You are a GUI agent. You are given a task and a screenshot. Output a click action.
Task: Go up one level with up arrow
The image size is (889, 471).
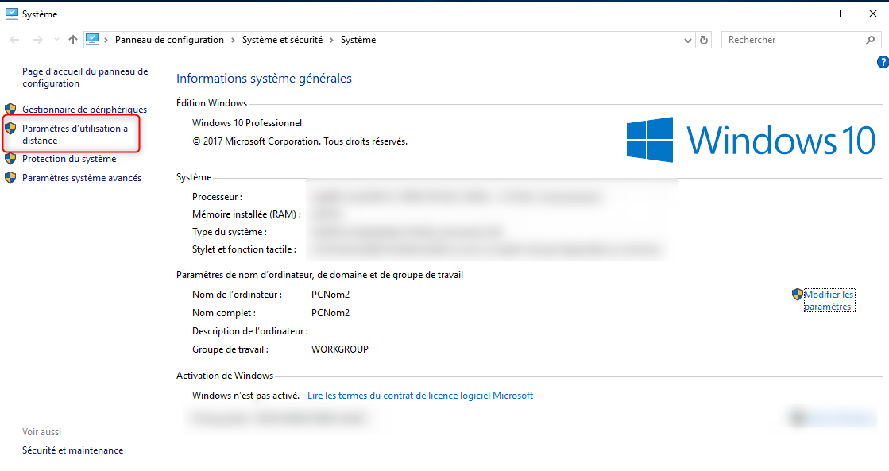tap(73, 40)
